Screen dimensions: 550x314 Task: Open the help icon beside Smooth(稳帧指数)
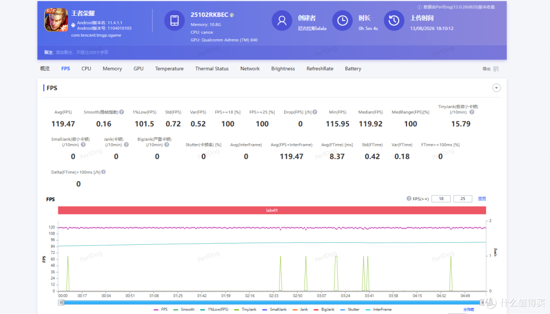[x=121, y=112]
